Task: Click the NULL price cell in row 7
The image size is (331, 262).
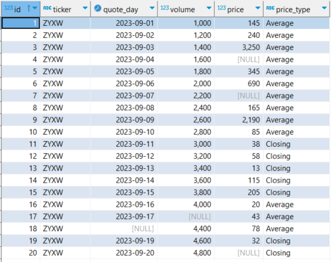Action: [238, 96]
